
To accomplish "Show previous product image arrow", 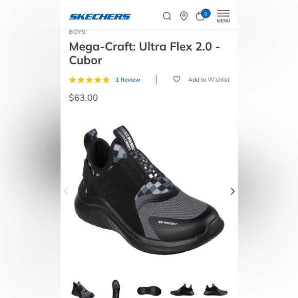I will coord(66,191).
